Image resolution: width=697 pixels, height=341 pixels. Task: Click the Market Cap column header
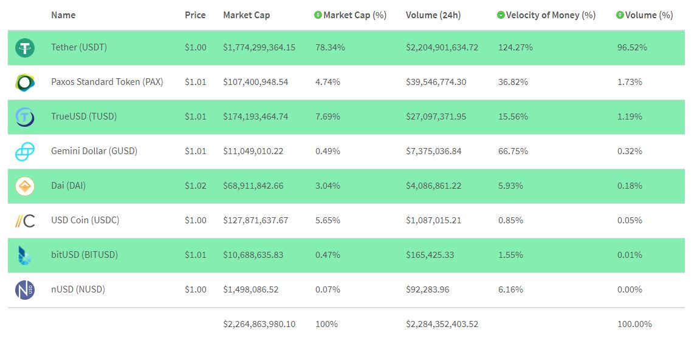click(247, 15)
